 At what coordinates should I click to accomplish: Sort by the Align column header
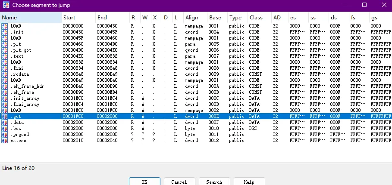coord(195,18)
